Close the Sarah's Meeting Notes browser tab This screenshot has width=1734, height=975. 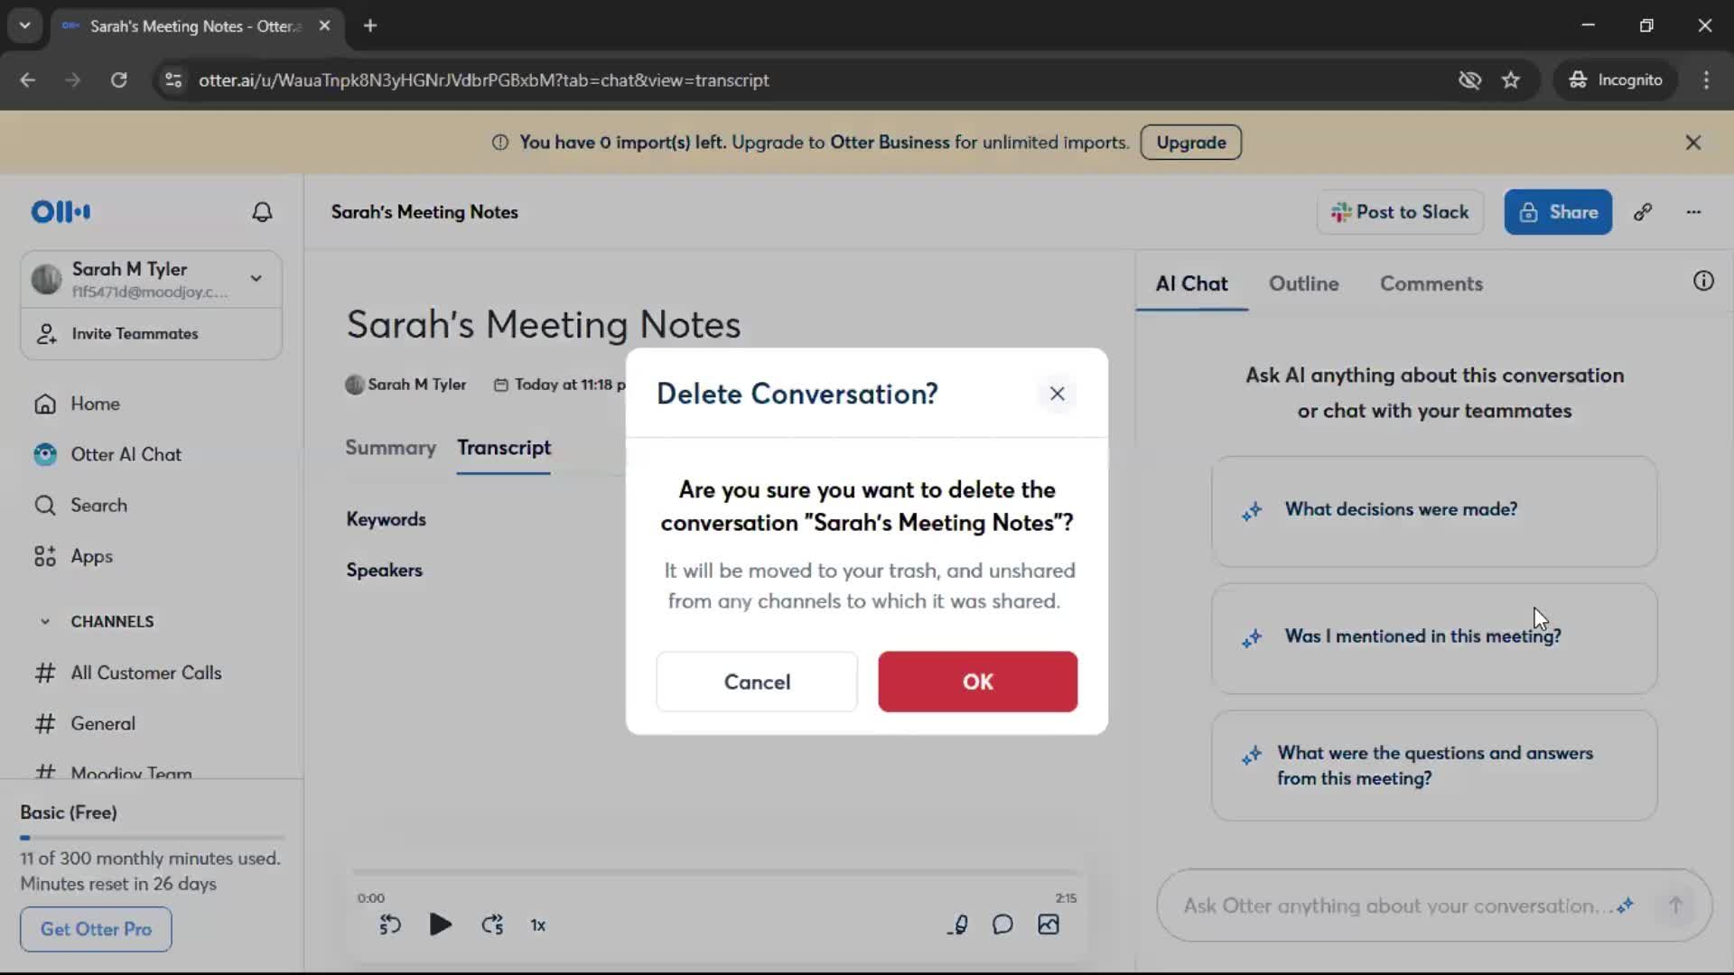pyautogui.click(x=324, y=25)
